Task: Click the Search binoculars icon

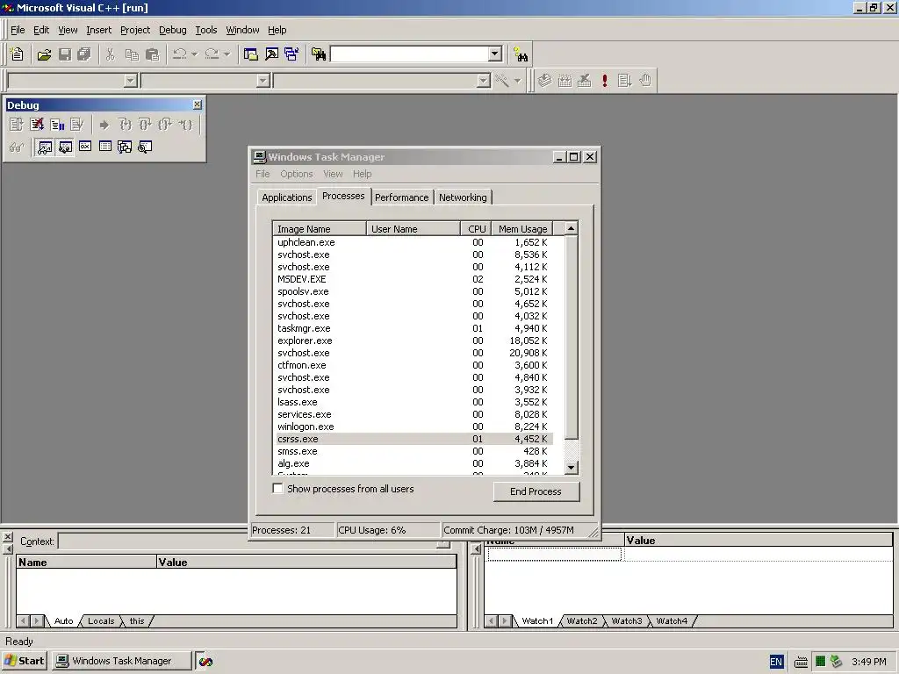Action: click(x=521, y=54)
